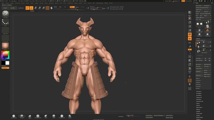Screen dimensions: 214x120
Task: Select the Pinch brush in bottom shelf
Action: [x=54, y=116]
